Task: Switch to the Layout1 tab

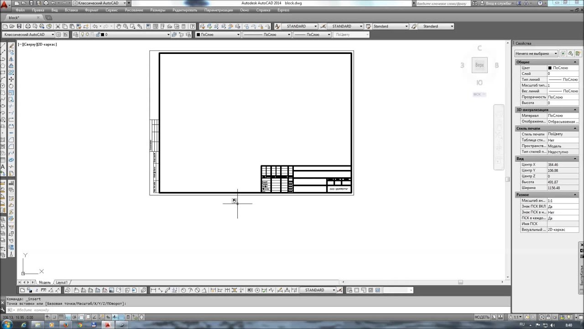Action: point(62,282)
